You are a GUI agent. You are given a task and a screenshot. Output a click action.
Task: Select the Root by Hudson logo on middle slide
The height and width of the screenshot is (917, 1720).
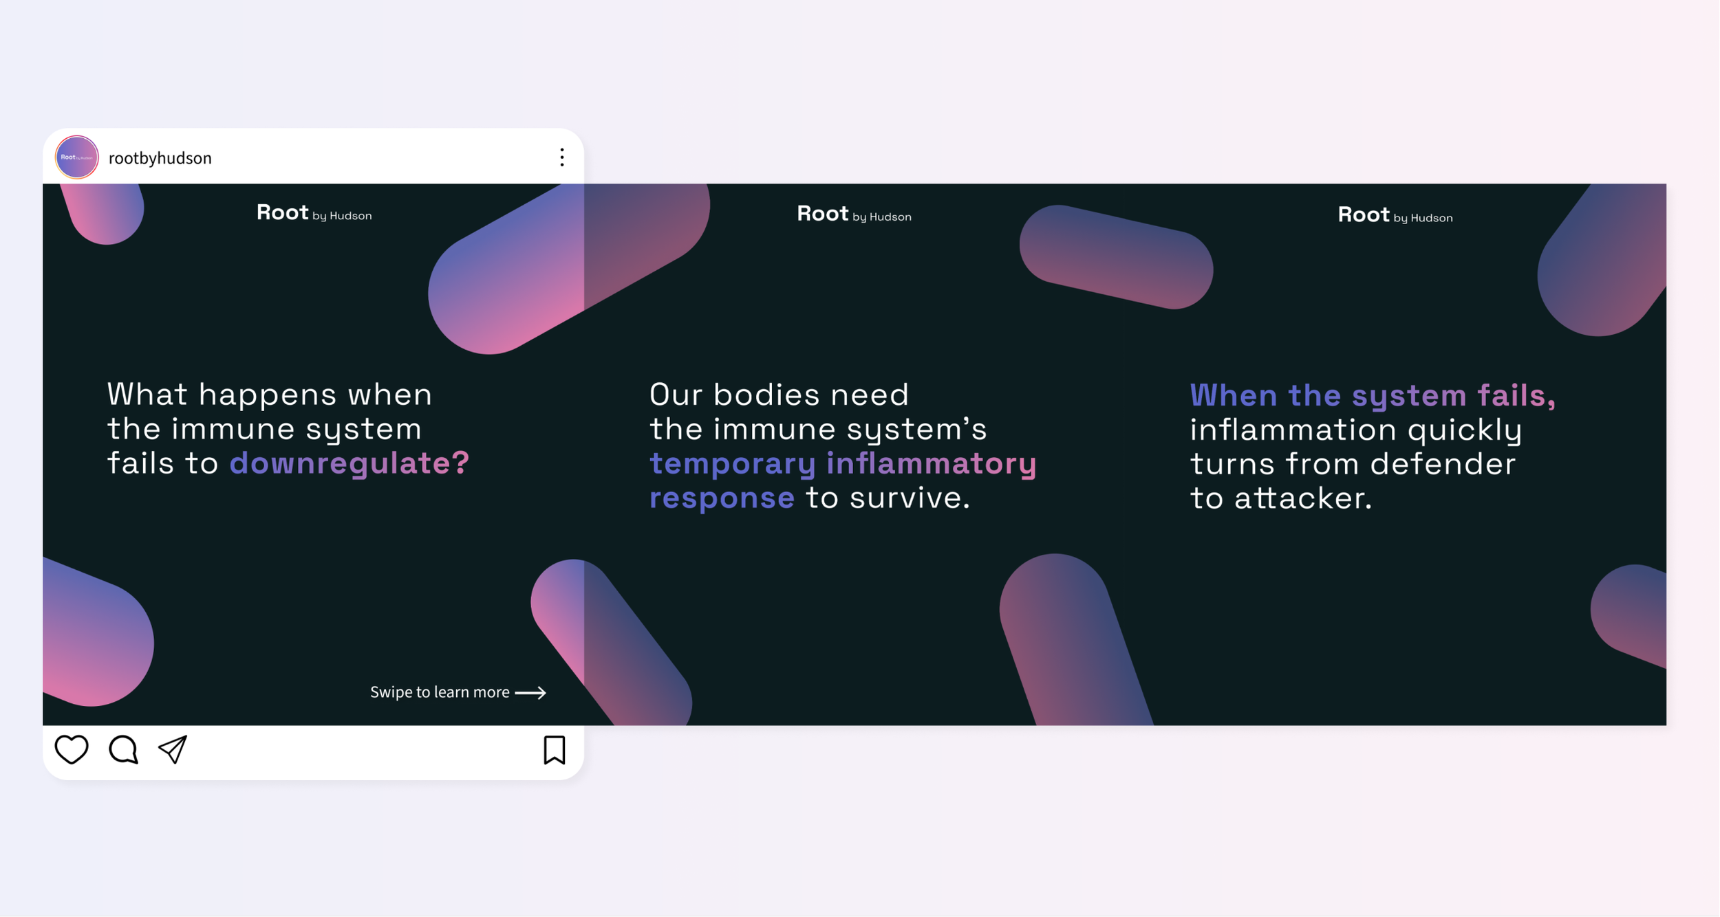(x=854, y=214)
